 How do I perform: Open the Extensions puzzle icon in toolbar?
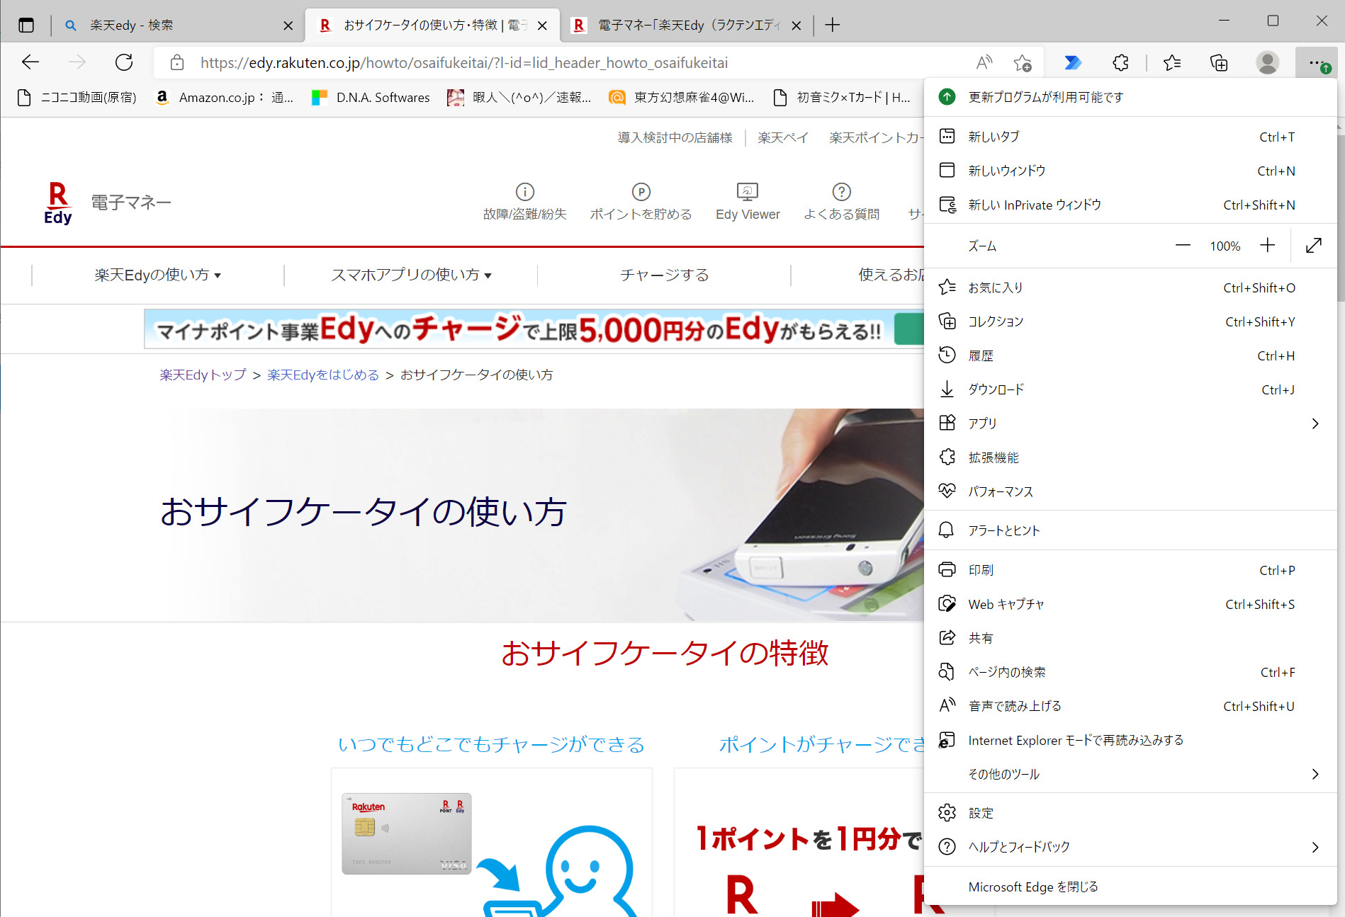point(1120,63)
